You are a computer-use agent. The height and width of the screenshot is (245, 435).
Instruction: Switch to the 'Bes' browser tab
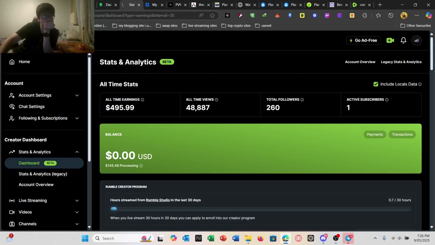click(339, 5)
